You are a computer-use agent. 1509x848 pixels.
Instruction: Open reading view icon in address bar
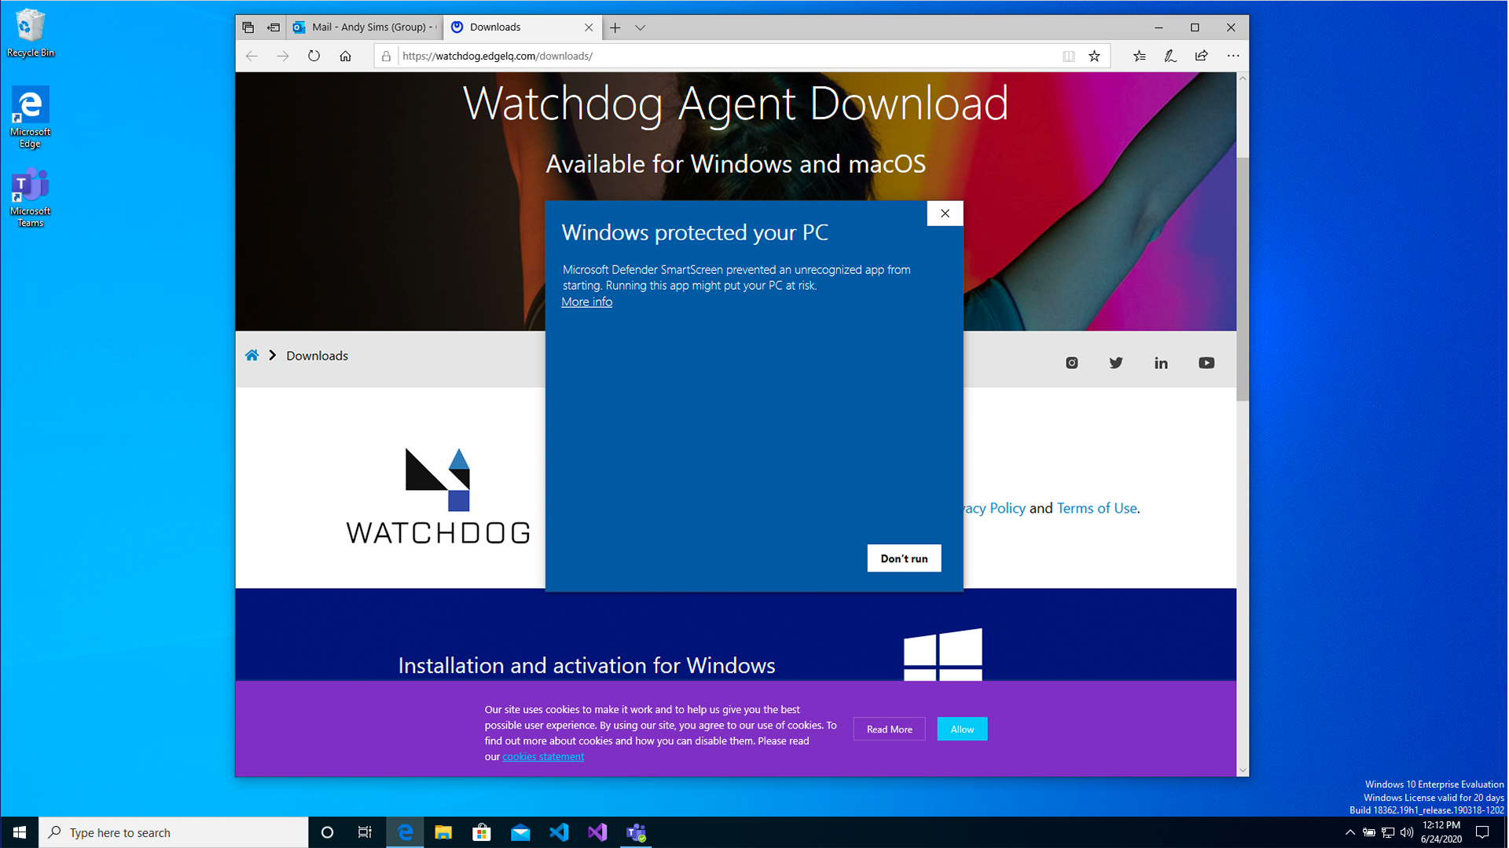coord(1069,56)
